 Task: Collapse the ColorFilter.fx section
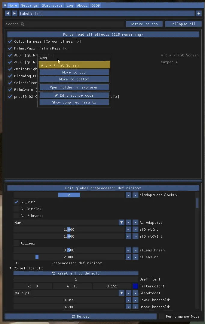coord(10,268)
